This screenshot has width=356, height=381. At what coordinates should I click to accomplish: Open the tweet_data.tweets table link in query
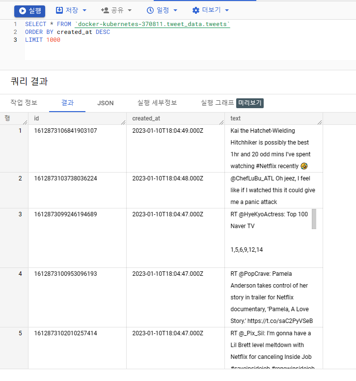152,24
